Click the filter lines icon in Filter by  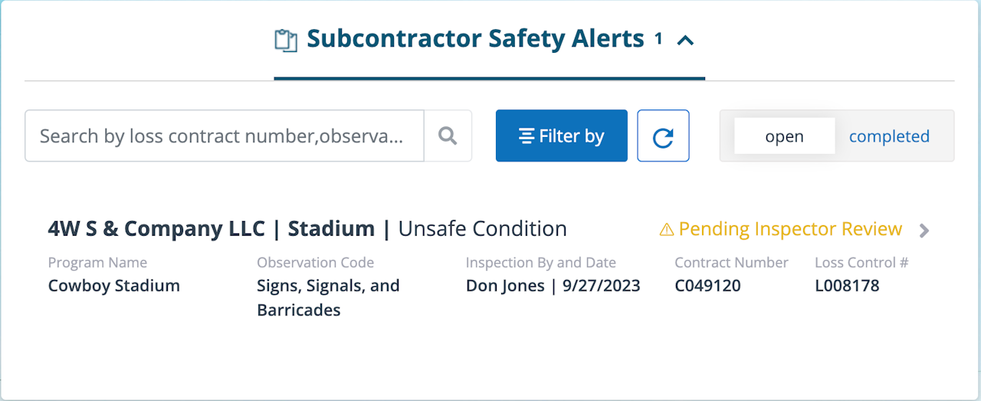tap(527, 136)
